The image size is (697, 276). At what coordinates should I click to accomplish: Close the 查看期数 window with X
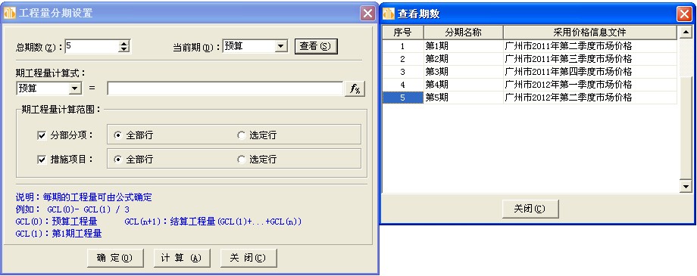point(685,14)
